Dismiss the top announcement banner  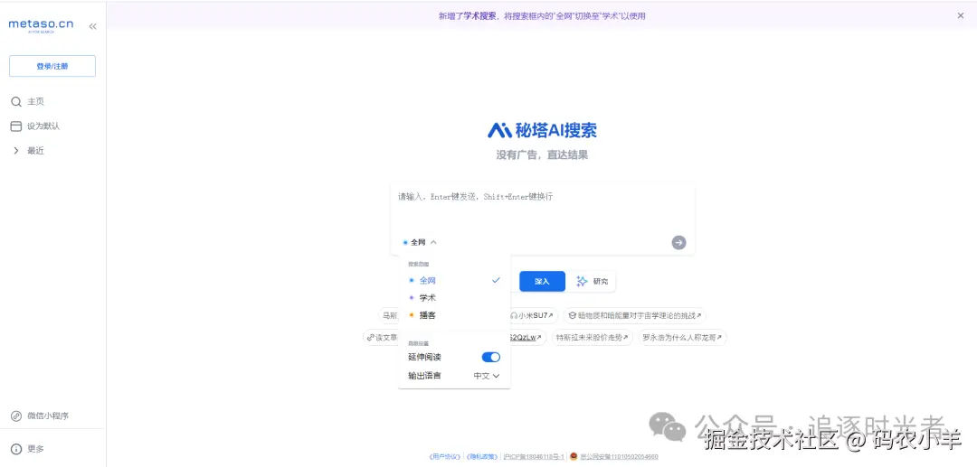(960, 15)
